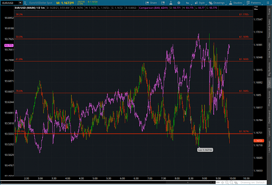Open the Drawing set: Default dropdown

point(252,182)
